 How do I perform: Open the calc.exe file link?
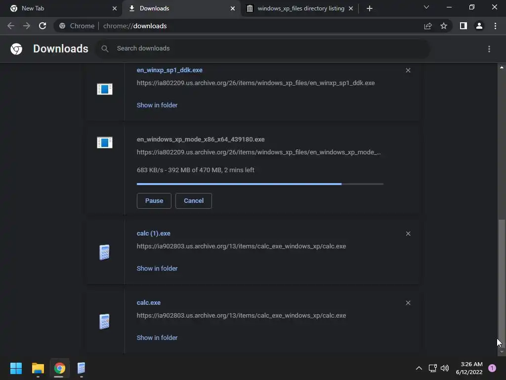(148, 303)
